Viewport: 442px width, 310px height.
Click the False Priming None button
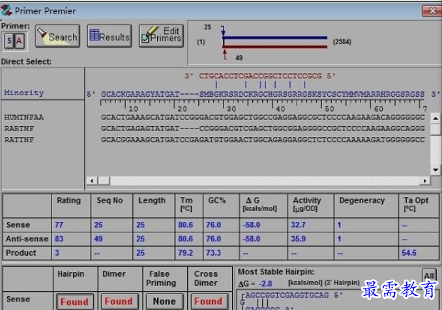164,302
